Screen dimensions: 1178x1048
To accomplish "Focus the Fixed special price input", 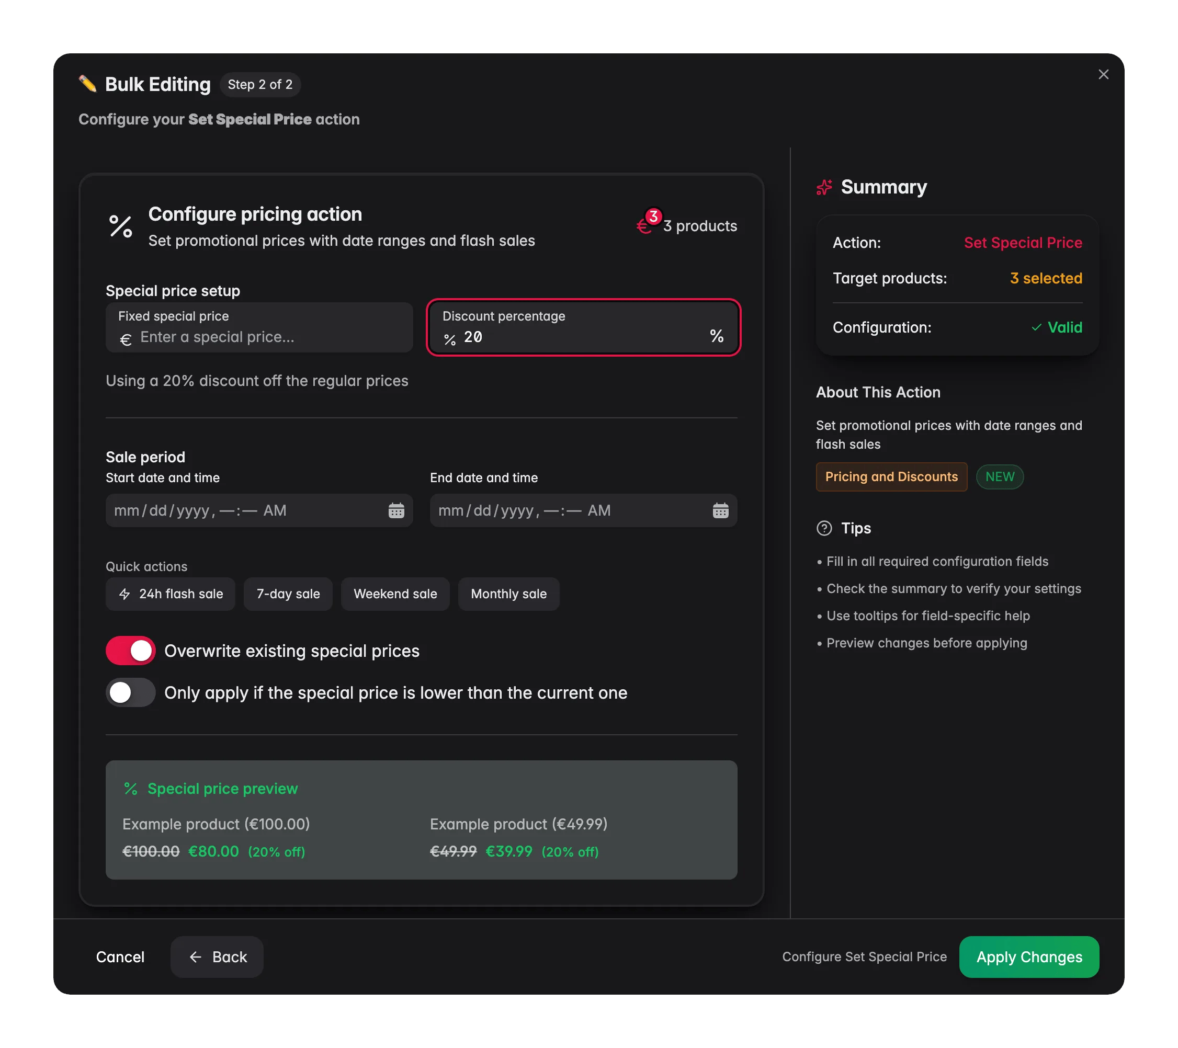I will click(x=259, y=328).
